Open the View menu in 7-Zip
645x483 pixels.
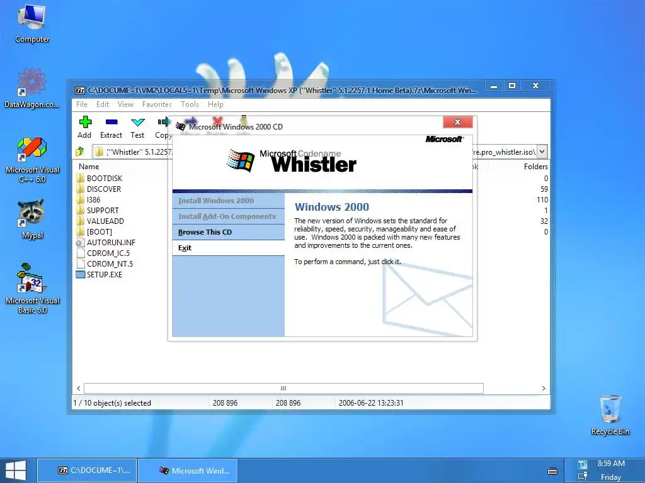point(125,104)
